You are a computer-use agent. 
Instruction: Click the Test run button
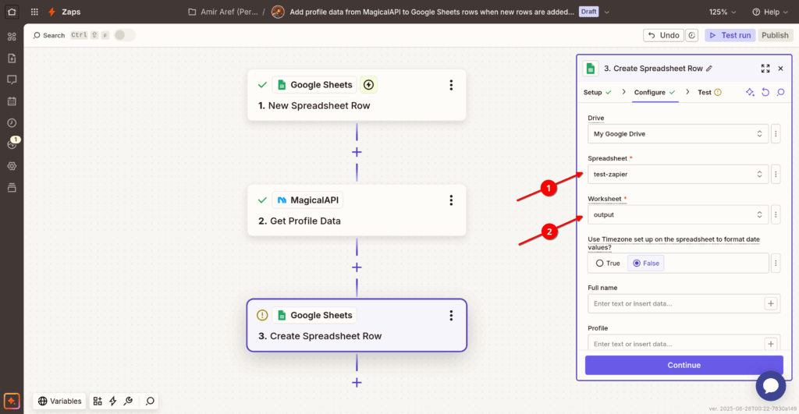730,35
